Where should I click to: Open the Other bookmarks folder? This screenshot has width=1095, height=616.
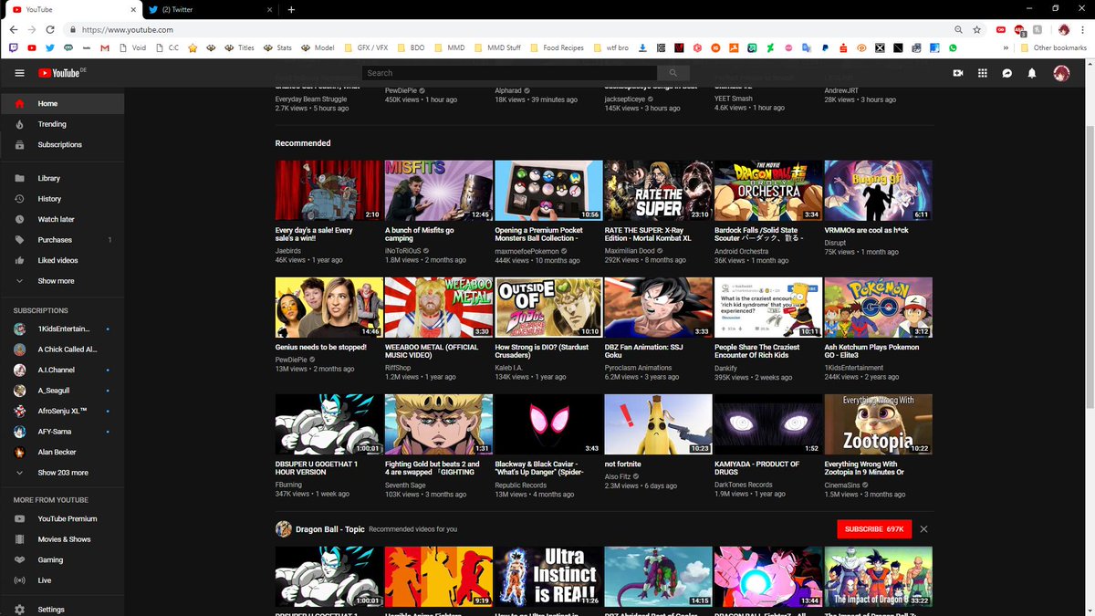[x=1053, y=47]
